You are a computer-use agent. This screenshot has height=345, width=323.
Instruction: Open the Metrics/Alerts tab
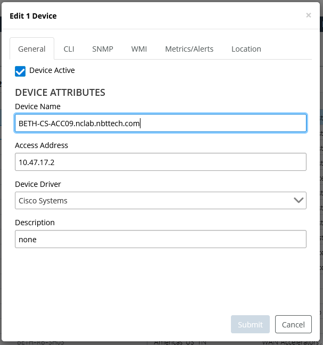pos(189,49)
